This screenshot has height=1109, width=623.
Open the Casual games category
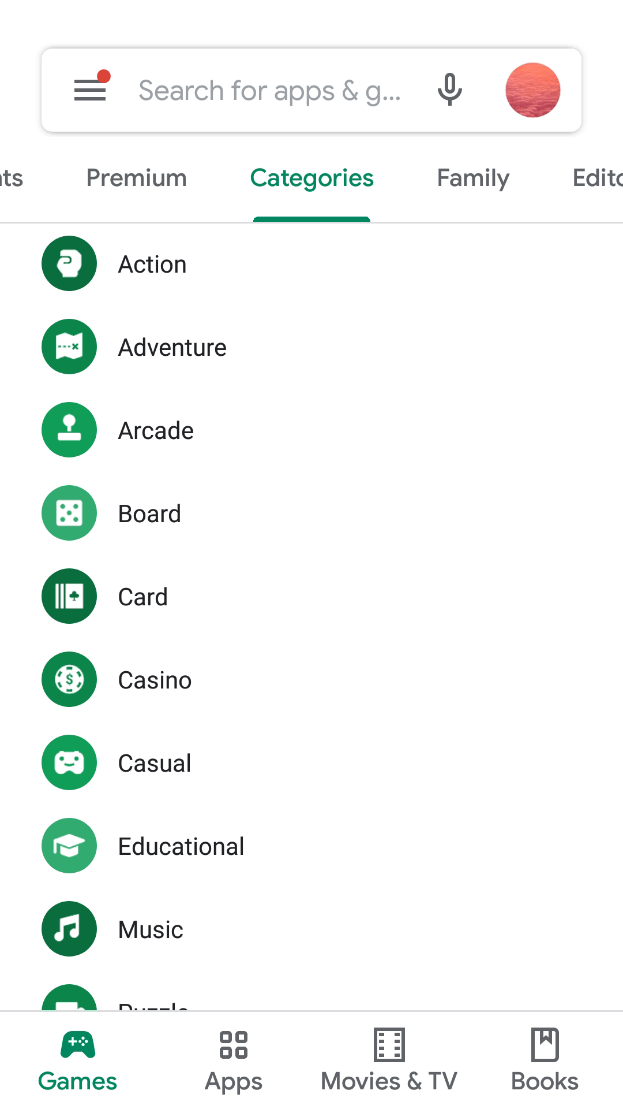(x=155, y=764)
